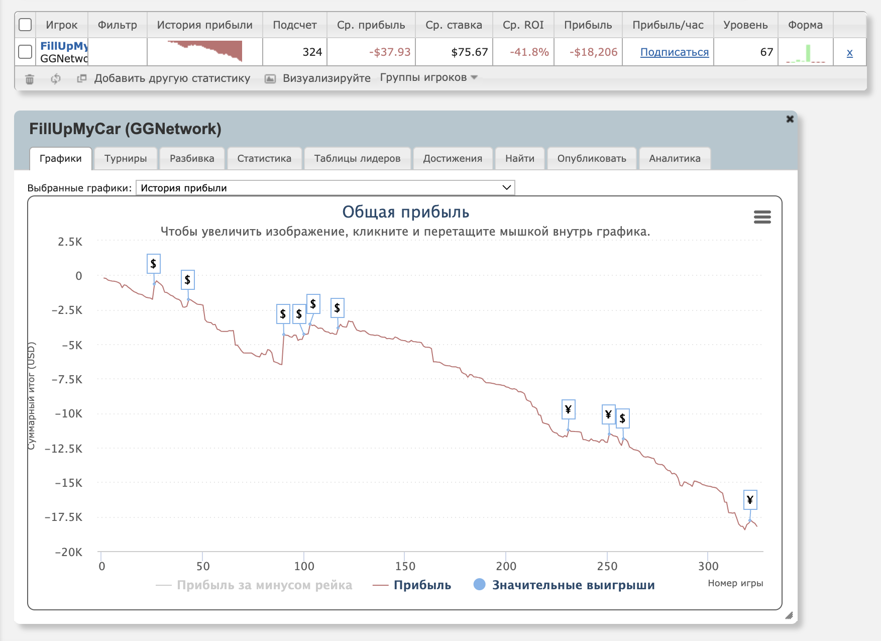
Task: Click the first dollar win marker
Action: pos(153,264)
